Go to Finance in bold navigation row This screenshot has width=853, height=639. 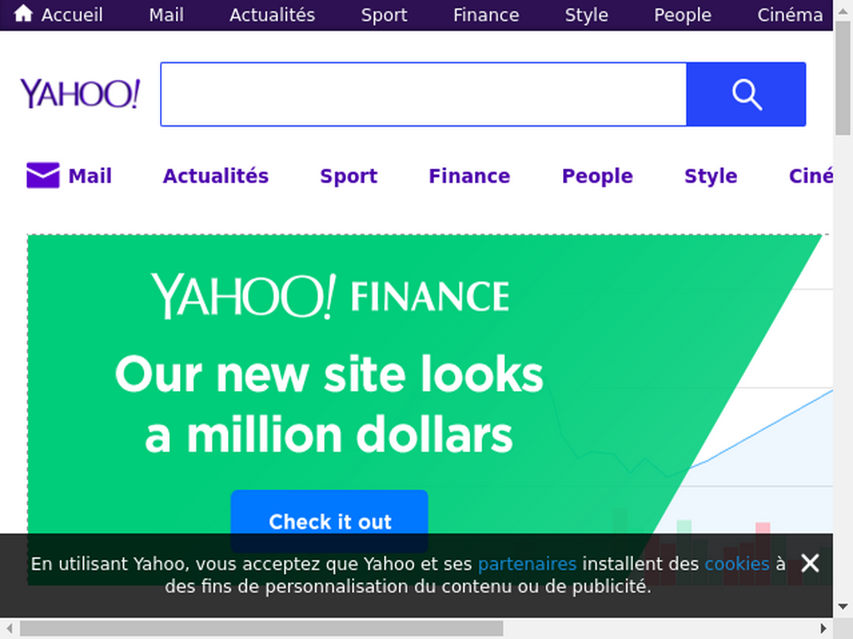click(470, 176)
